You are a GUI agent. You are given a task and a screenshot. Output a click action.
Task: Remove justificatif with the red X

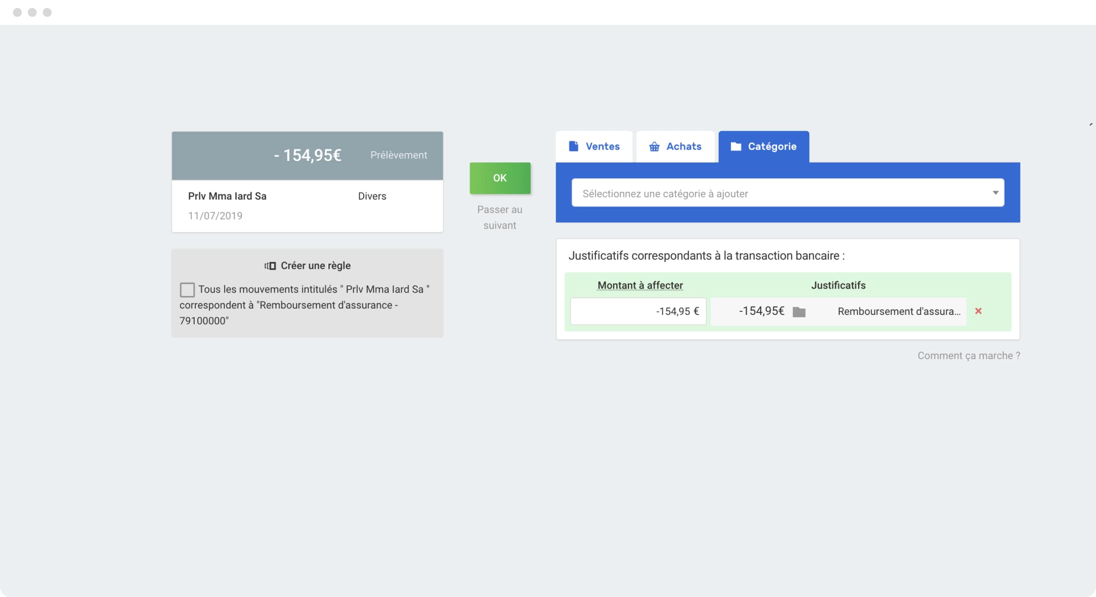978,311
